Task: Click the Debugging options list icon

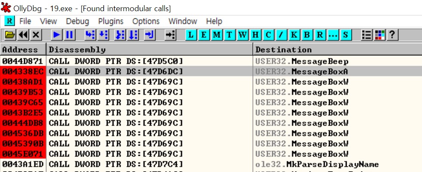Action: tap(366, 35)
